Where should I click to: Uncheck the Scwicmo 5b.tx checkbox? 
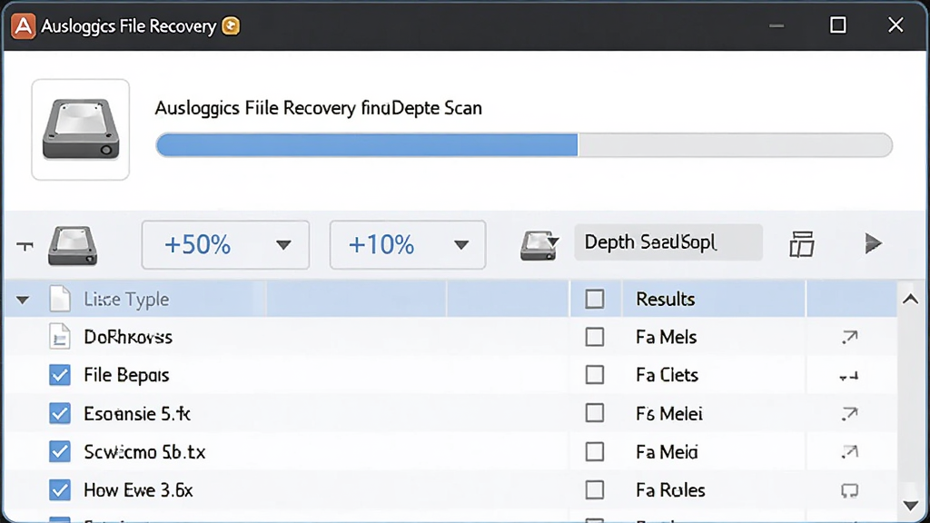pos(60,452)
